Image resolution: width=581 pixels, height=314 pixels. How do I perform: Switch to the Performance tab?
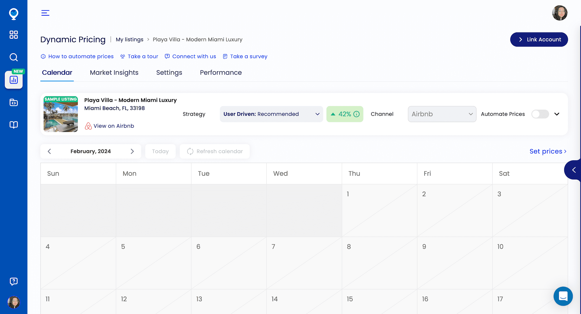point(220,72)
